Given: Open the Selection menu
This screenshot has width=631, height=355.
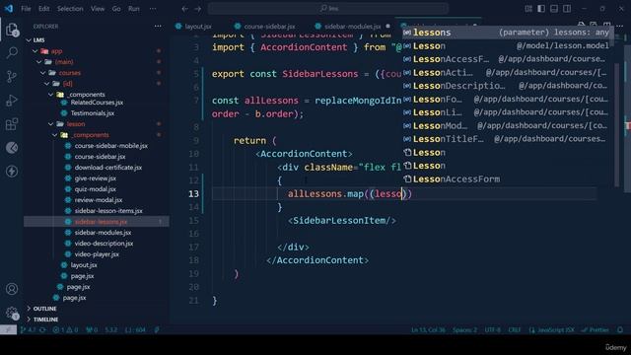Looking at the screenshot, I should pos(70,9).
